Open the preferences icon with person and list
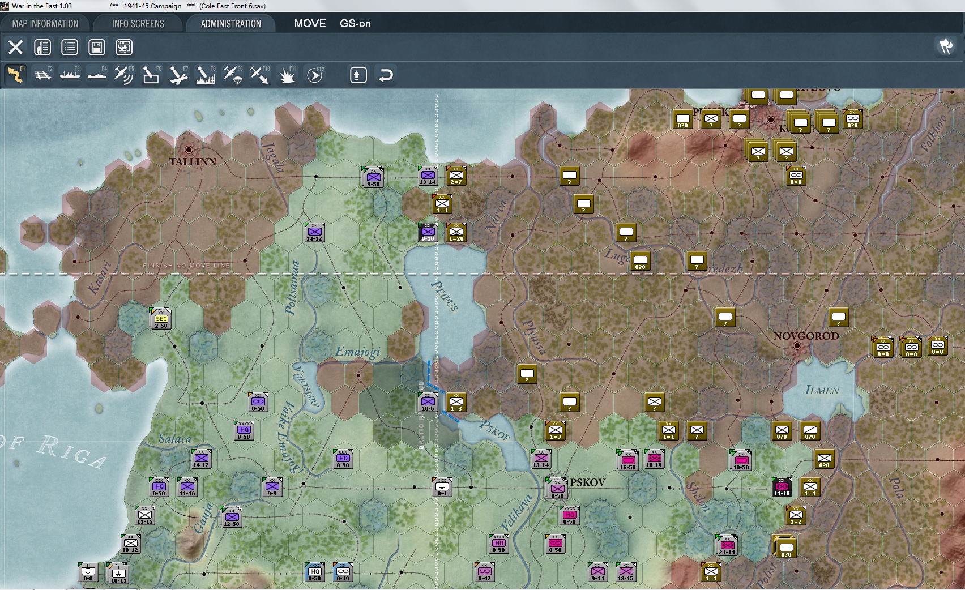 click(42, 47)
